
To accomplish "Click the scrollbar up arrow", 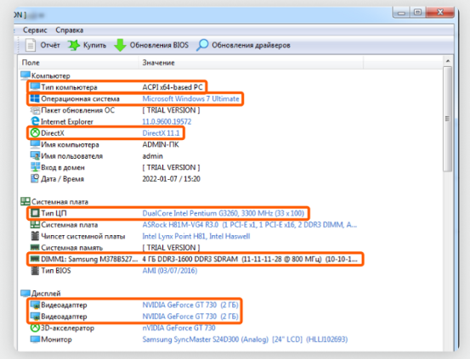I will click(448, 61).
